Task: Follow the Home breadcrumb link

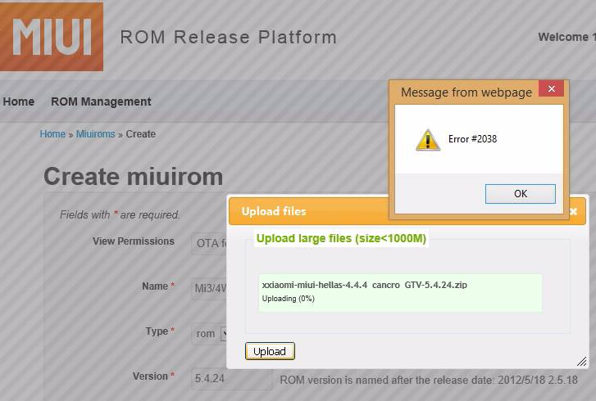Action: coord(52,134)
